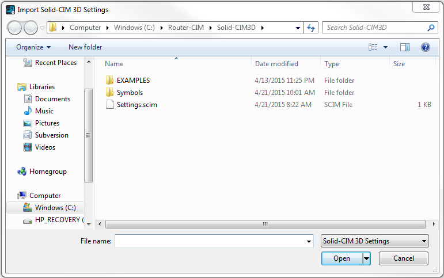Image resolution: width=444 pixels, height=278 pixels.
Task: Open the EXAMPLES folder
Action: [x=132, y=81]
